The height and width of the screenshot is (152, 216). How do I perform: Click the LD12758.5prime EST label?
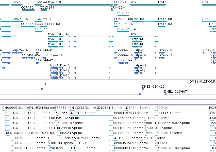[x=82, y=148]
